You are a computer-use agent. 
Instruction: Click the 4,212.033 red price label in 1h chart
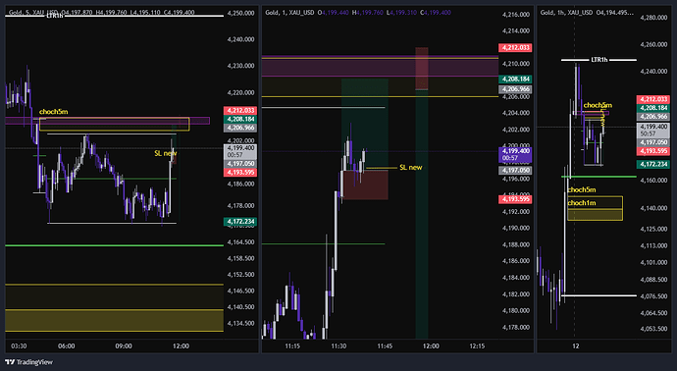point(652,99)
